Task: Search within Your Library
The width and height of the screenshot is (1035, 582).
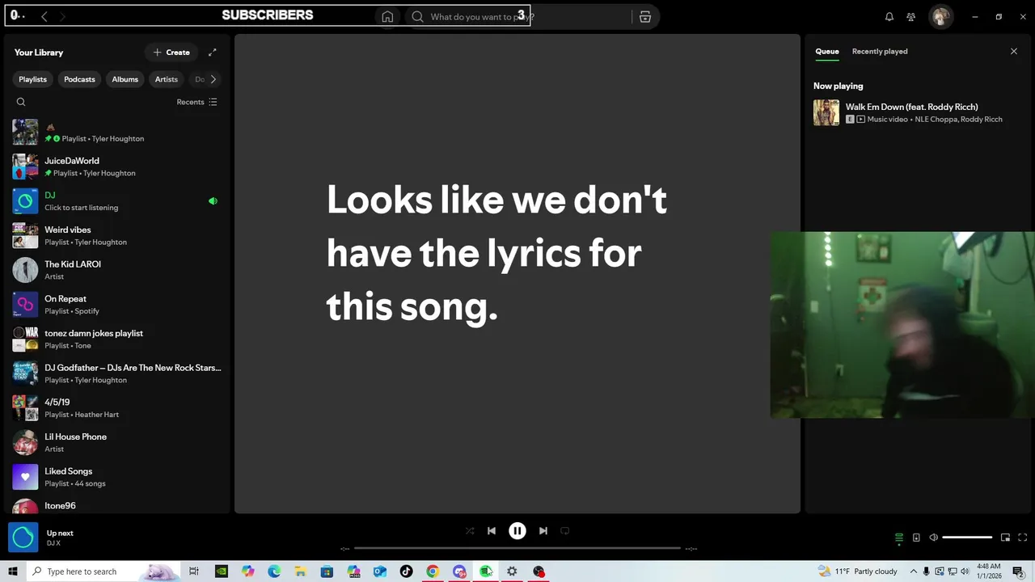Action: (x=21, y=102)
